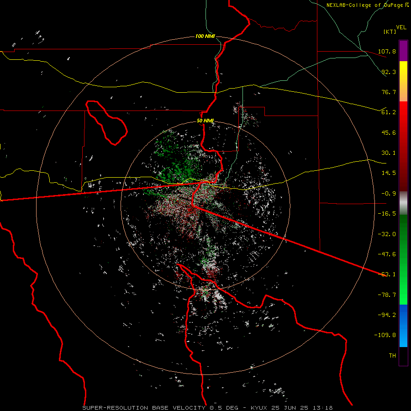
Task: Select the -63.1 velocity scale value
Action: 387,274
